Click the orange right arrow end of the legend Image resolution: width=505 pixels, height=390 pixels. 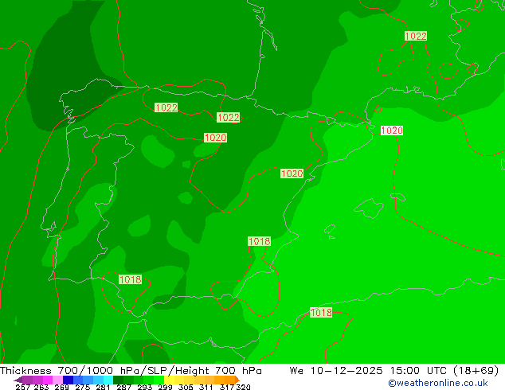(237, 380)
